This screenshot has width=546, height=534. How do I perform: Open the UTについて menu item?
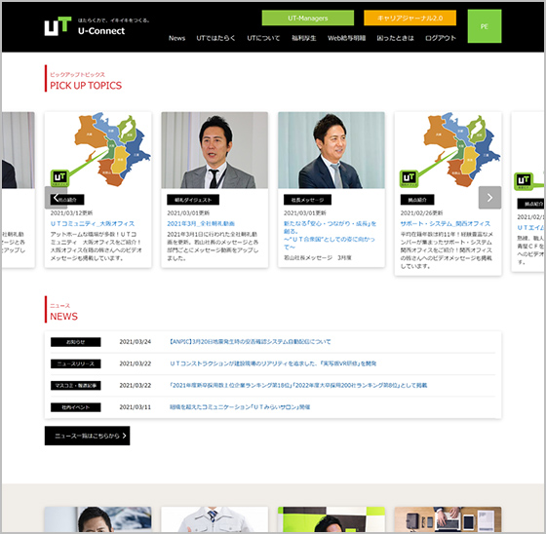263,38
